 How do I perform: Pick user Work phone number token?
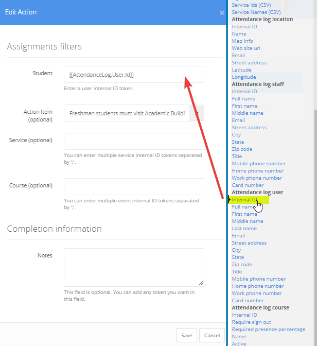[x=257, y=293]
